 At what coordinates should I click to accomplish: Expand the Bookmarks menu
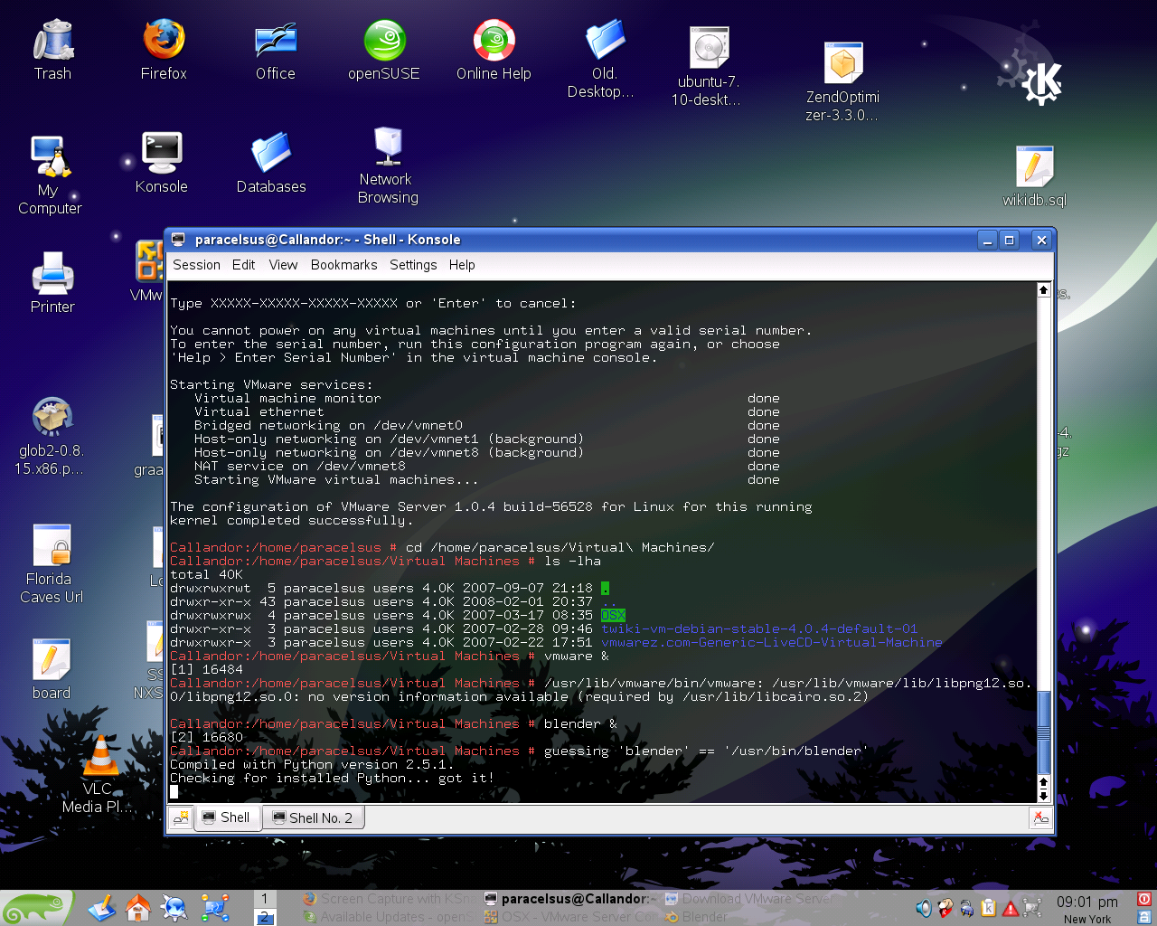click(x=343, y=265)
